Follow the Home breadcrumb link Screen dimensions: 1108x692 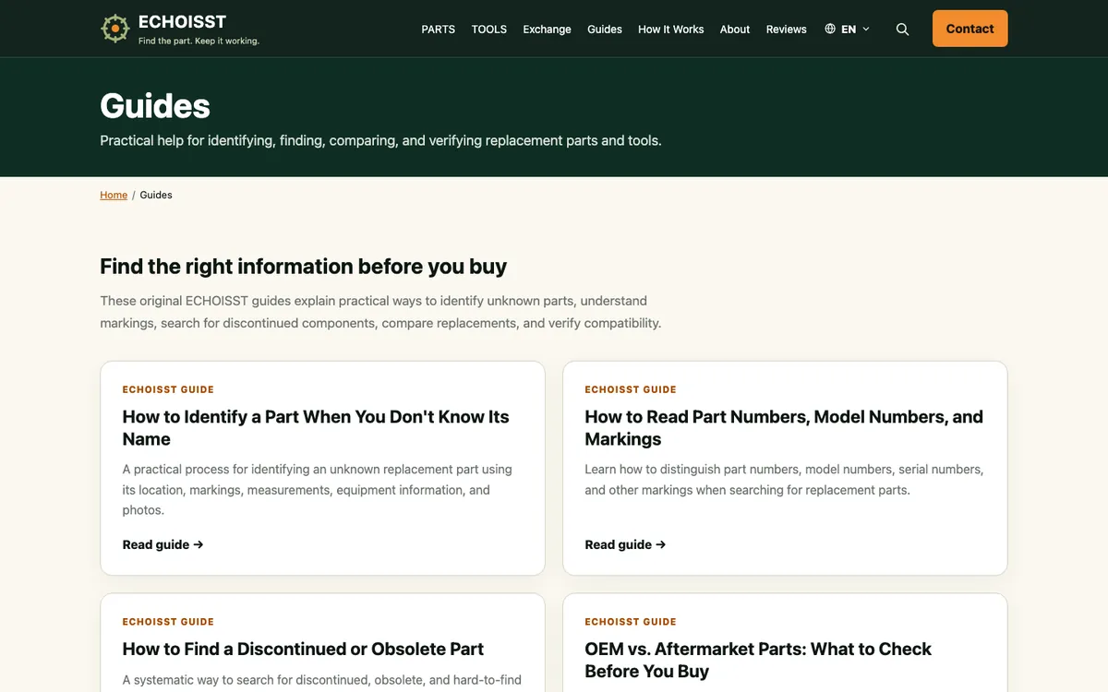point(114,195)
